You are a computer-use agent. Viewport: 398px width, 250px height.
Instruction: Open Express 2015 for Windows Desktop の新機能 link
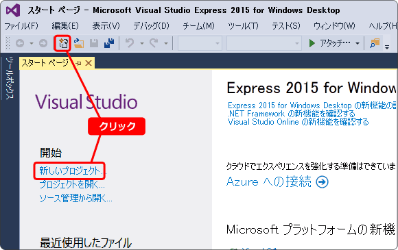(x=312, y=105)
